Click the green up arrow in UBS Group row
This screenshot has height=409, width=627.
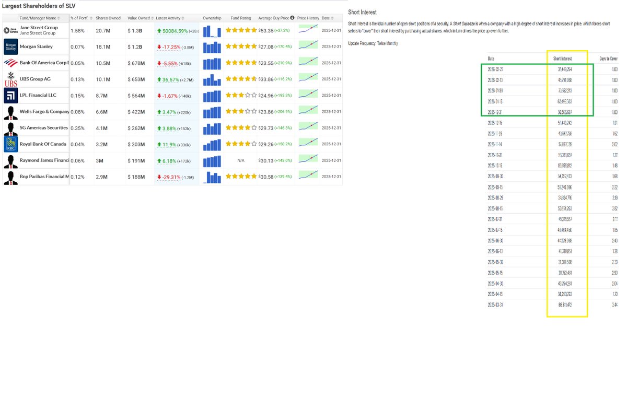pos(159,79)
